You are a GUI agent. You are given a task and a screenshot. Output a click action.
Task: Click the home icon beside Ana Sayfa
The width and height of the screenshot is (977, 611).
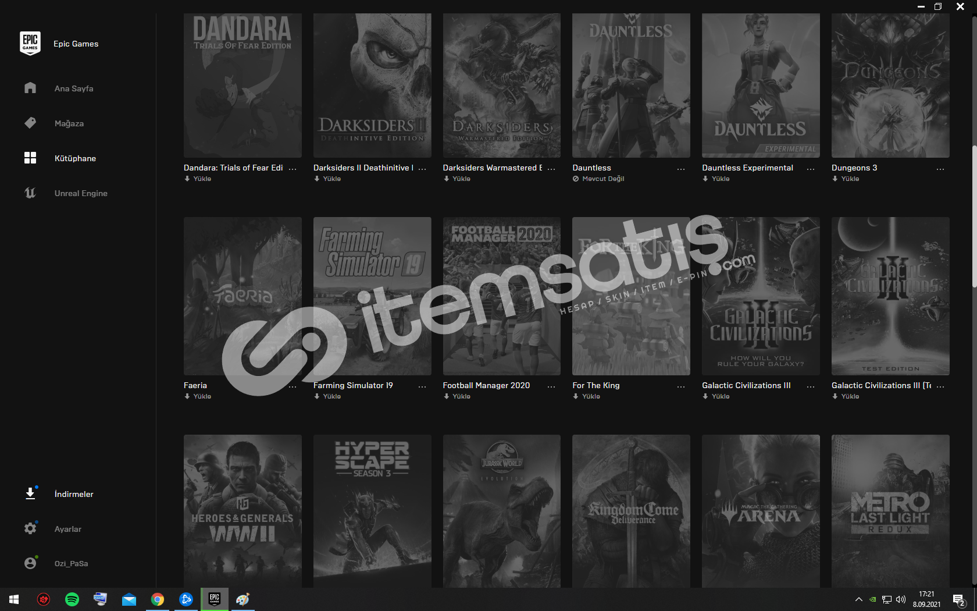[30, 88]
